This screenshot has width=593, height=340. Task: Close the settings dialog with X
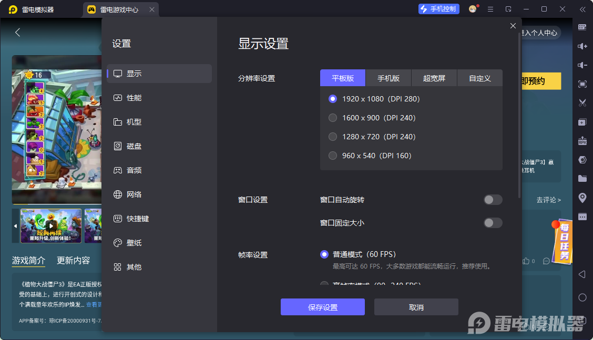(513, 26)
